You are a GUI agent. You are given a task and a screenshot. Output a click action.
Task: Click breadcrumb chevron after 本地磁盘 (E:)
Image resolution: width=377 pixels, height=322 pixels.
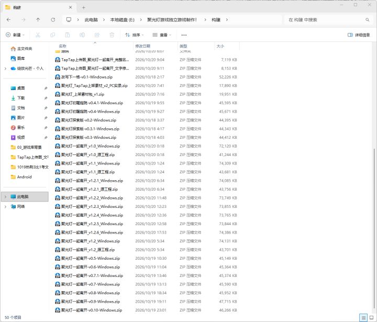pyautogui.click(x=141, y=20)
